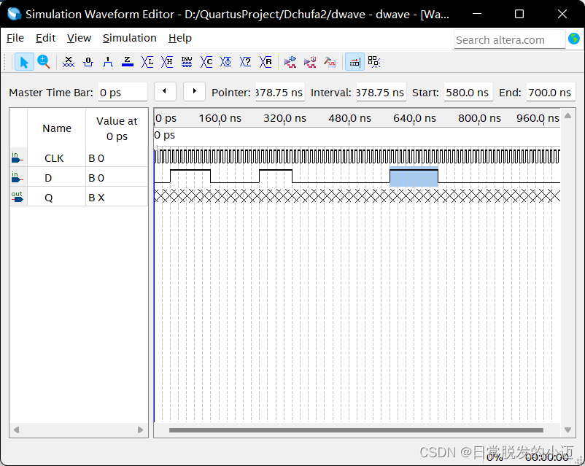Select the CLK signal row
This screenshot has height=466, width=585.
(x=79, y=158)
